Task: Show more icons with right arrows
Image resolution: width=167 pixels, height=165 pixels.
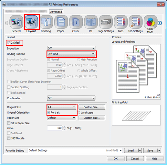Action: [160, 23]
